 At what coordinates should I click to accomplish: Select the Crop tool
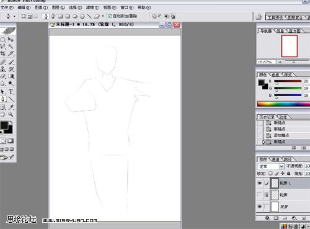click(x=3, y=53)
